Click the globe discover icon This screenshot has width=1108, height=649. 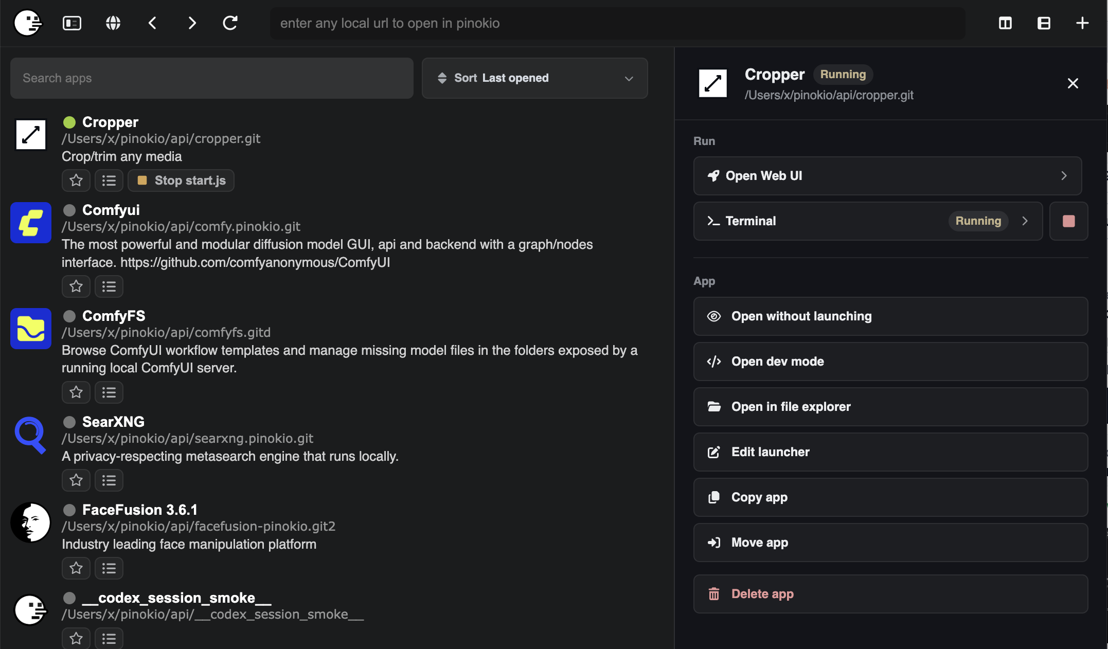click(x=113, y=23)
